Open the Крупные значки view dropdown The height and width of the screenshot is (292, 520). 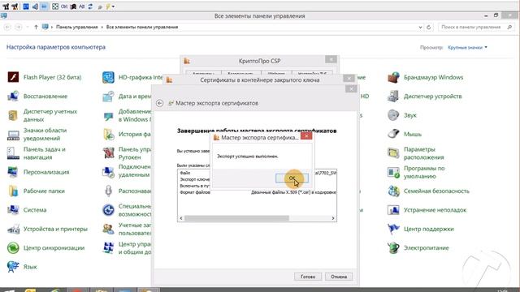tap(468, 47)
